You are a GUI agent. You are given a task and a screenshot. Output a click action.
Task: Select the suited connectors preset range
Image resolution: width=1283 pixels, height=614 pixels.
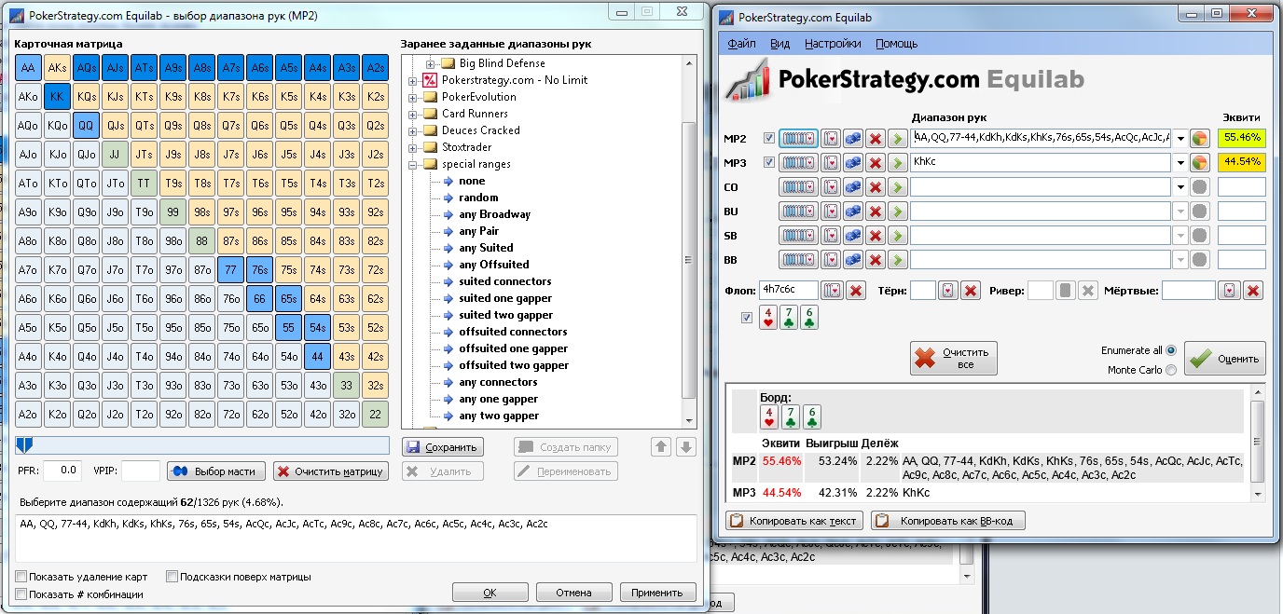pos(504,281)
